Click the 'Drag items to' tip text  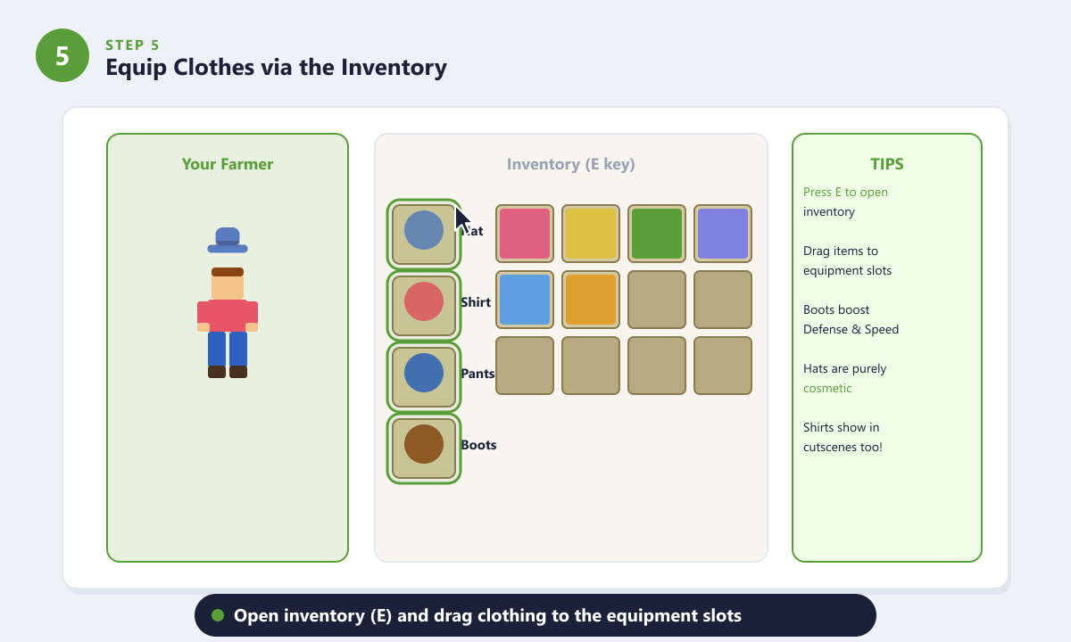point(841,251)
